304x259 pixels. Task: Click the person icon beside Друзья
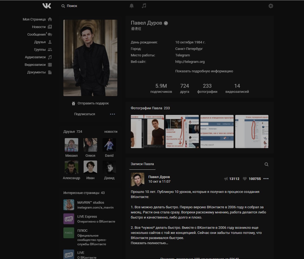coord(50,42)
